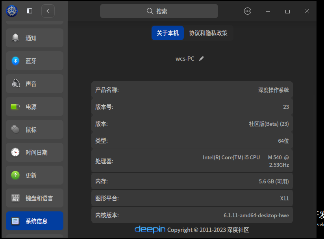Click the battery icon to open power settings
324x239 pixels.
[x=15, y=106]
